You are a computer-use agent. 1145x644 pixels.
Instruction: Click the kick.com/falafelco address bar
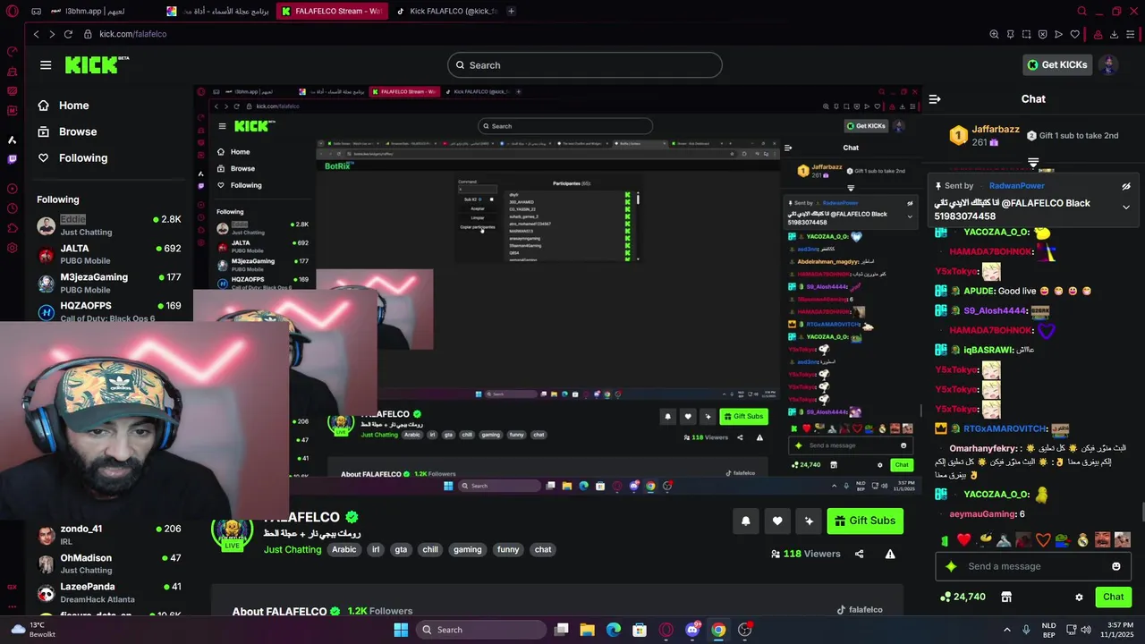(x=132, y=34)
